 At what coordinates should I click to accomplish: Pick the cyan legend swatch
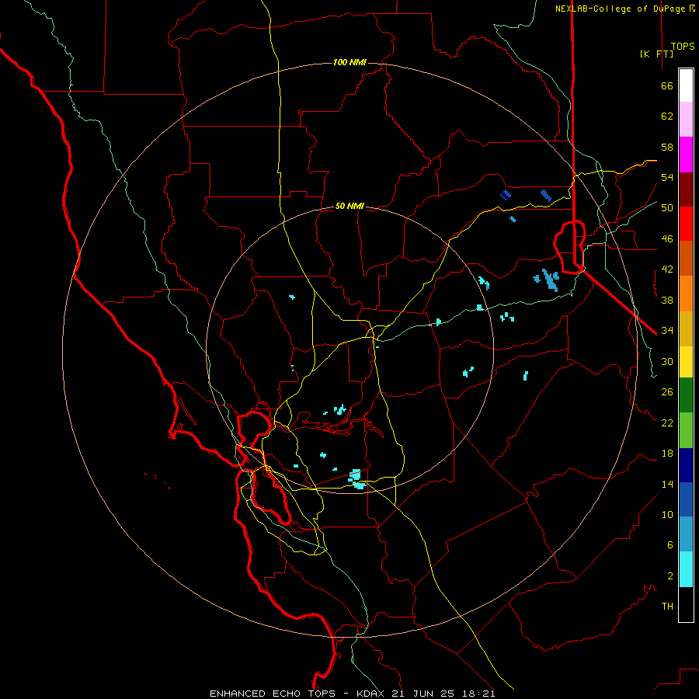pyautogui.click(x=686, y=569)
